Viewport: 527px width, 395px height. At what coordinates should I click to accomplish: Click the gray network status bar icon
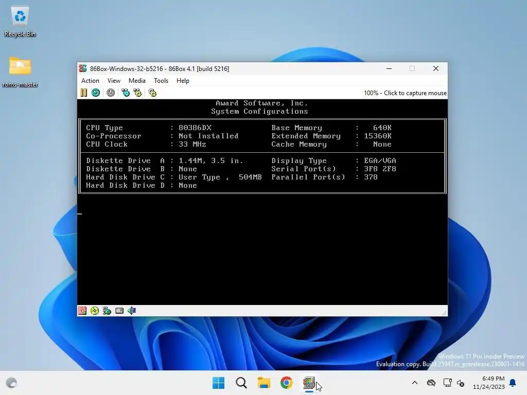pyautogui.click(x=119, y=311)
